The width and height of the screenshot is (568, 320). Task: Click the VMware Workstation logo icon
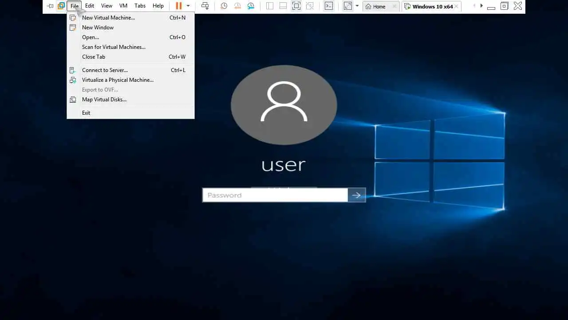(61, 6)
